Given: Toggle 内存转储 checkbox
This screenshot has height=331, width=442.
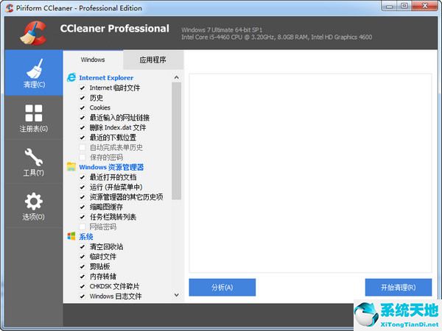Looking at the screenshot, I should (x=83, y=277).
